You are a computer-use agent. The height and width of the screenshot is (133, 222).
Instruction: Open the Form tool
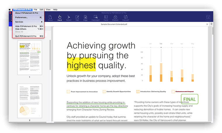[x=106, y=18]
